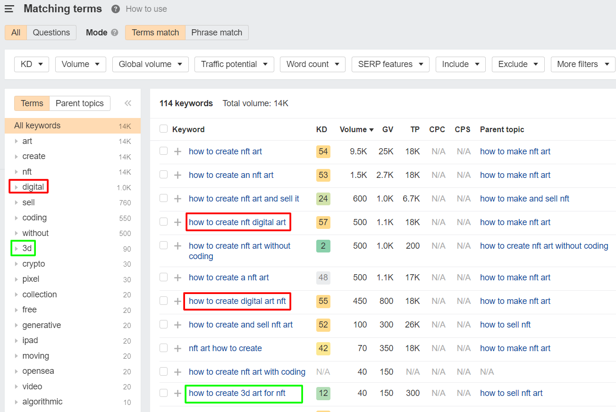Open parent topic 'how to make and sell nft'

(x=524, y=199)
